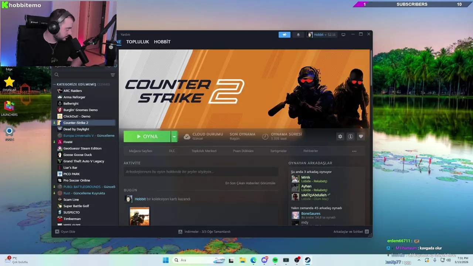Image resolution: width=473 pixels, height=266 pixels.
Task: Open the TOPLULUK menu
Action: pyautogui.click(x=137, y=42)
